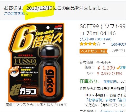Open the star rating dropdown arrow
Image resolution: width=126 pixels, height=112 pixels.
(104, 44)
